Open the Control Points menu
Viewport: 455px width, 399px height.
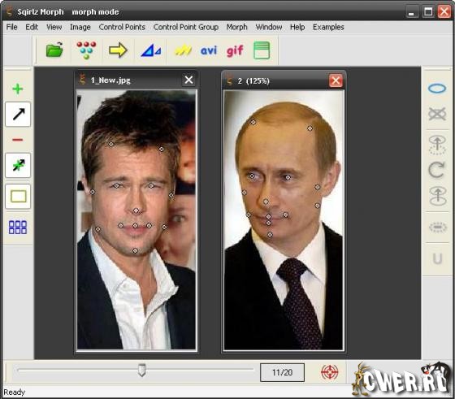coord(122,27)
